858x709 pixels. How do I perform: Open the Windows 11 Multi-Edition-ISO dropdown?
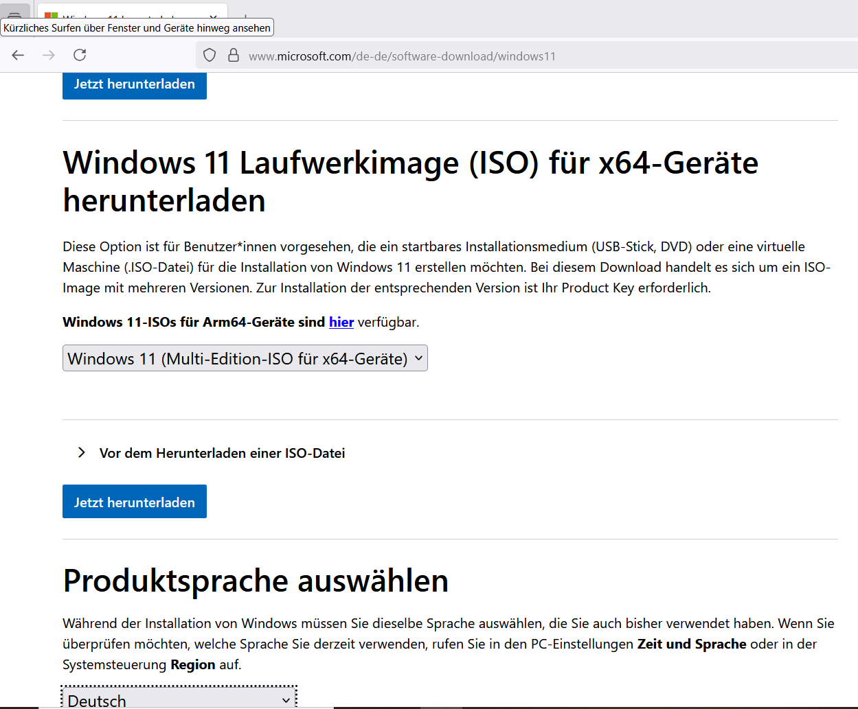click(x=245, y=358)
